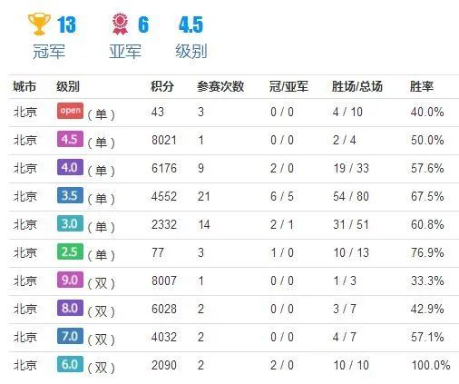
Task: Select the pink 9.0 doubles badge
Action: tap(70, 280)
